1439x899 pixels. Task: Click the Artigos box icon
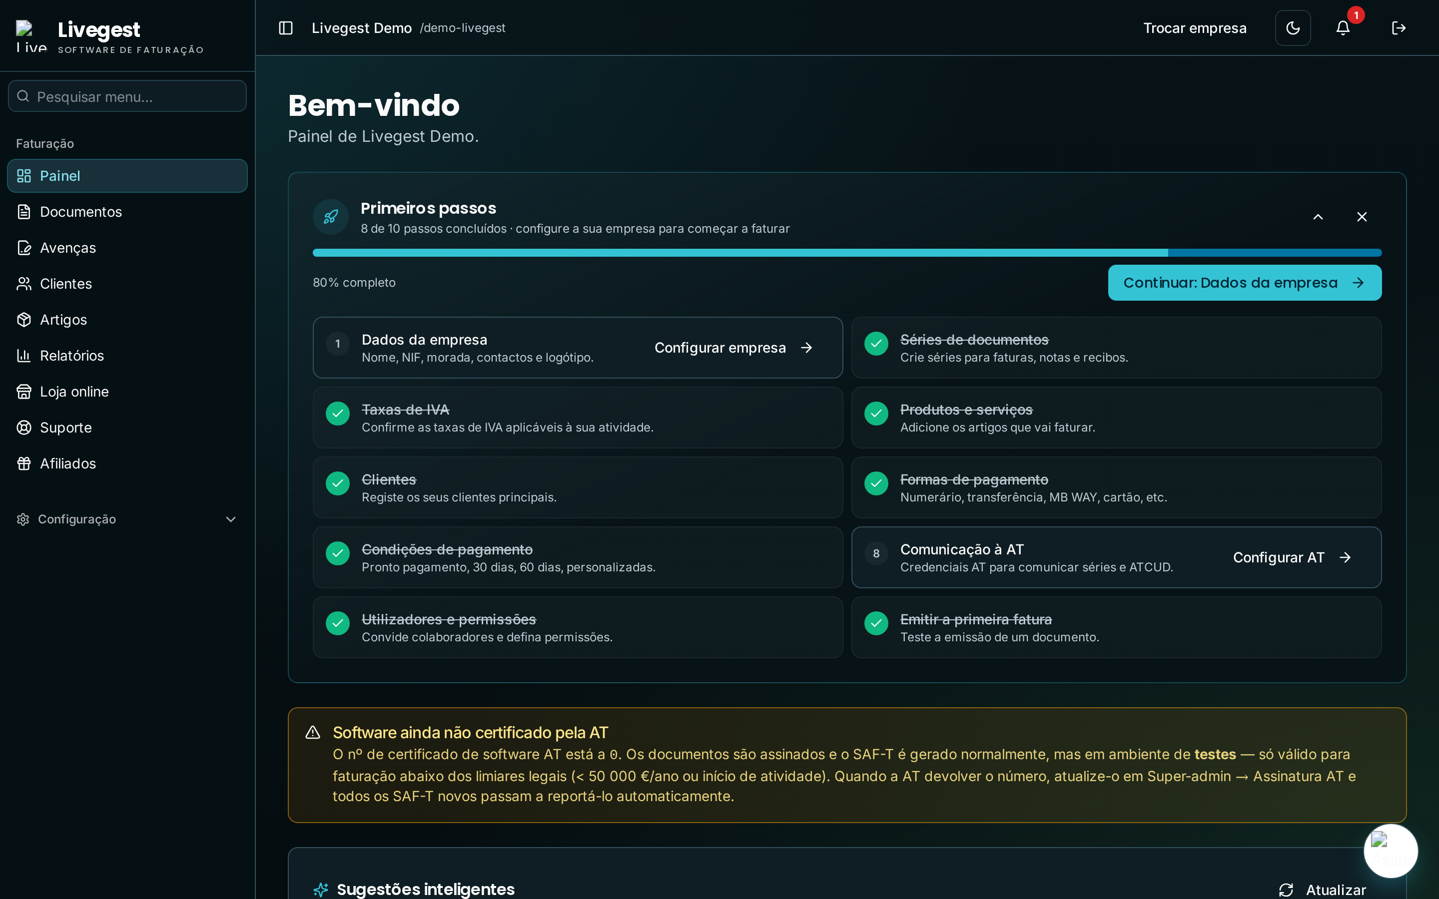click(x=24, y=319)
